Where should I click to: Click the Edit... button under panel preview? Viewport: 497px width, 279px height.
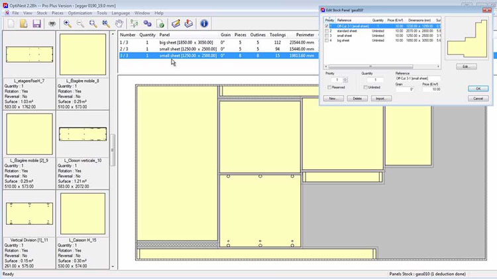pyautogui.click(x=467, y=66)
